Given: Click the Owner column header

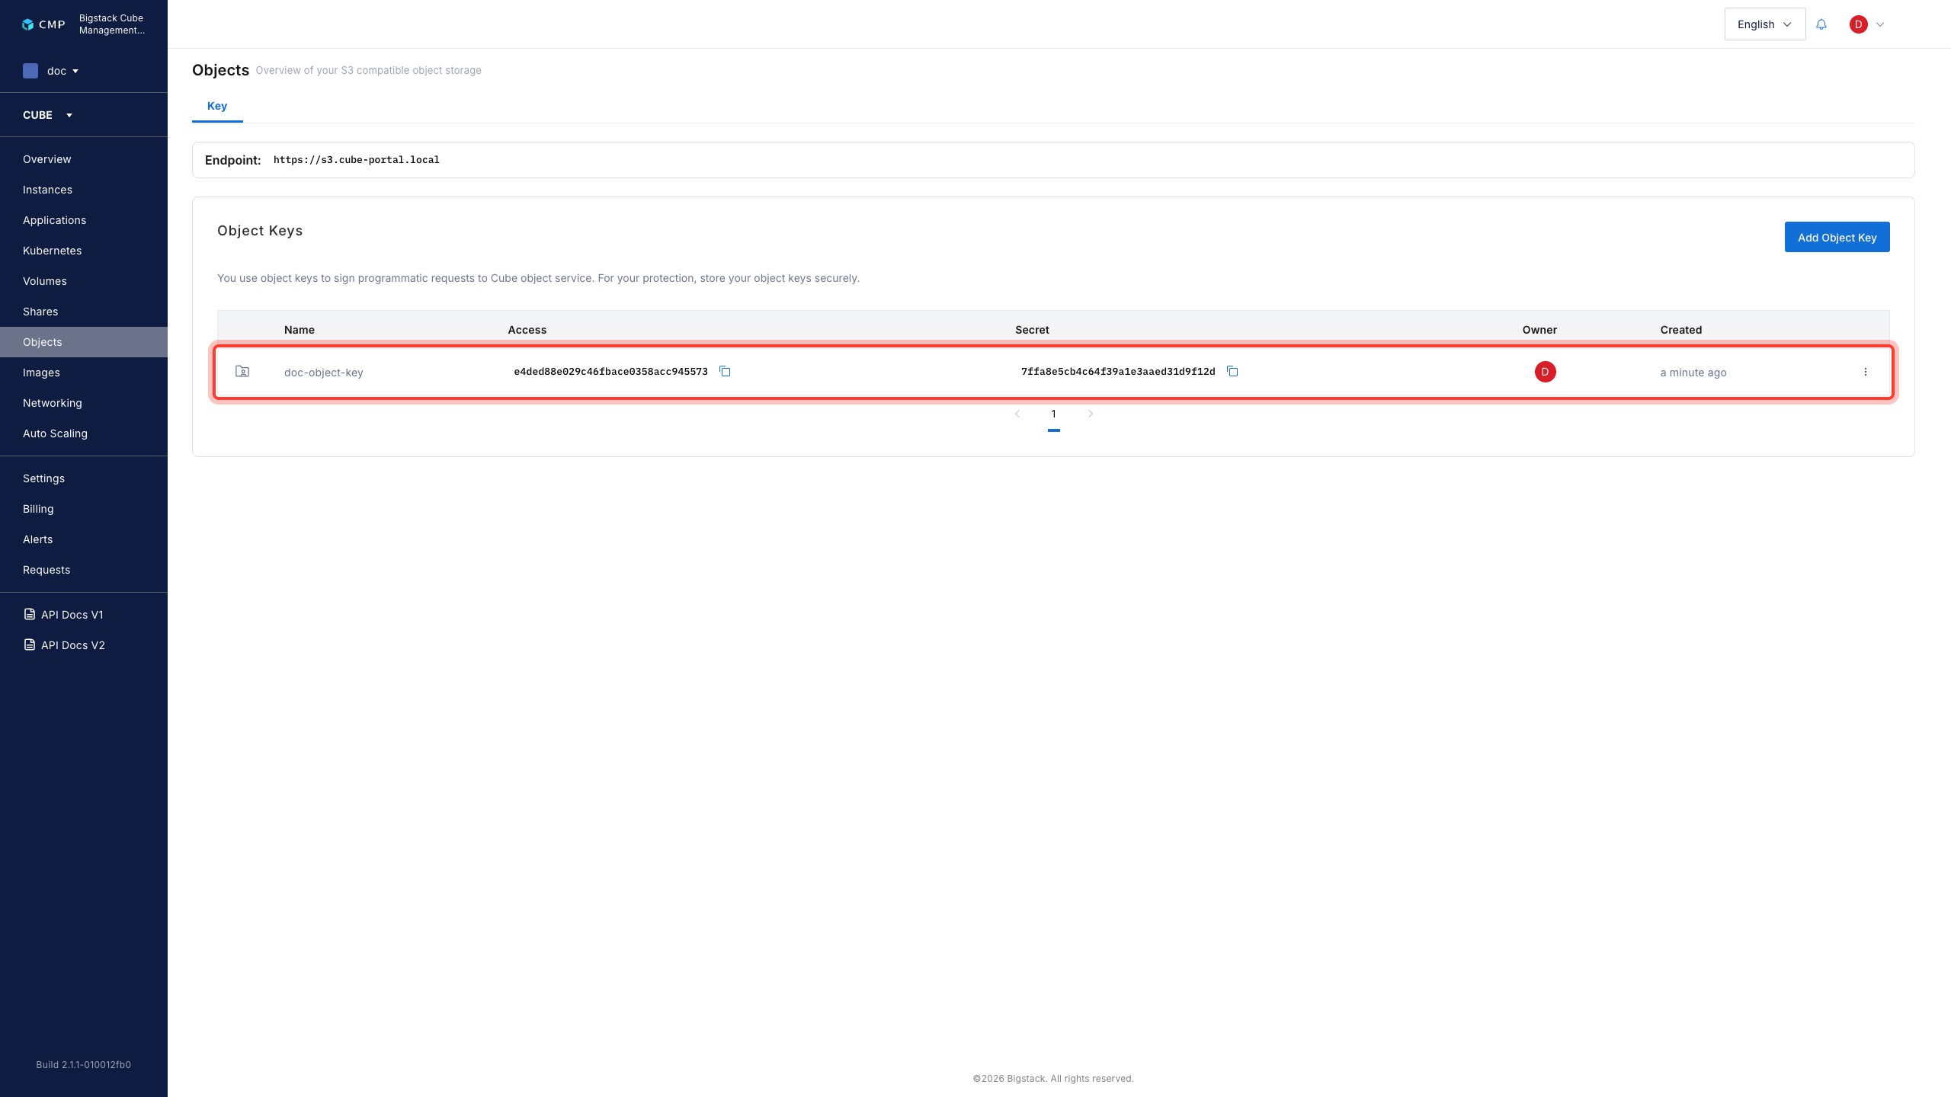Looking at the screenshot, I should pyautogui.click(x=1539, y=330).
